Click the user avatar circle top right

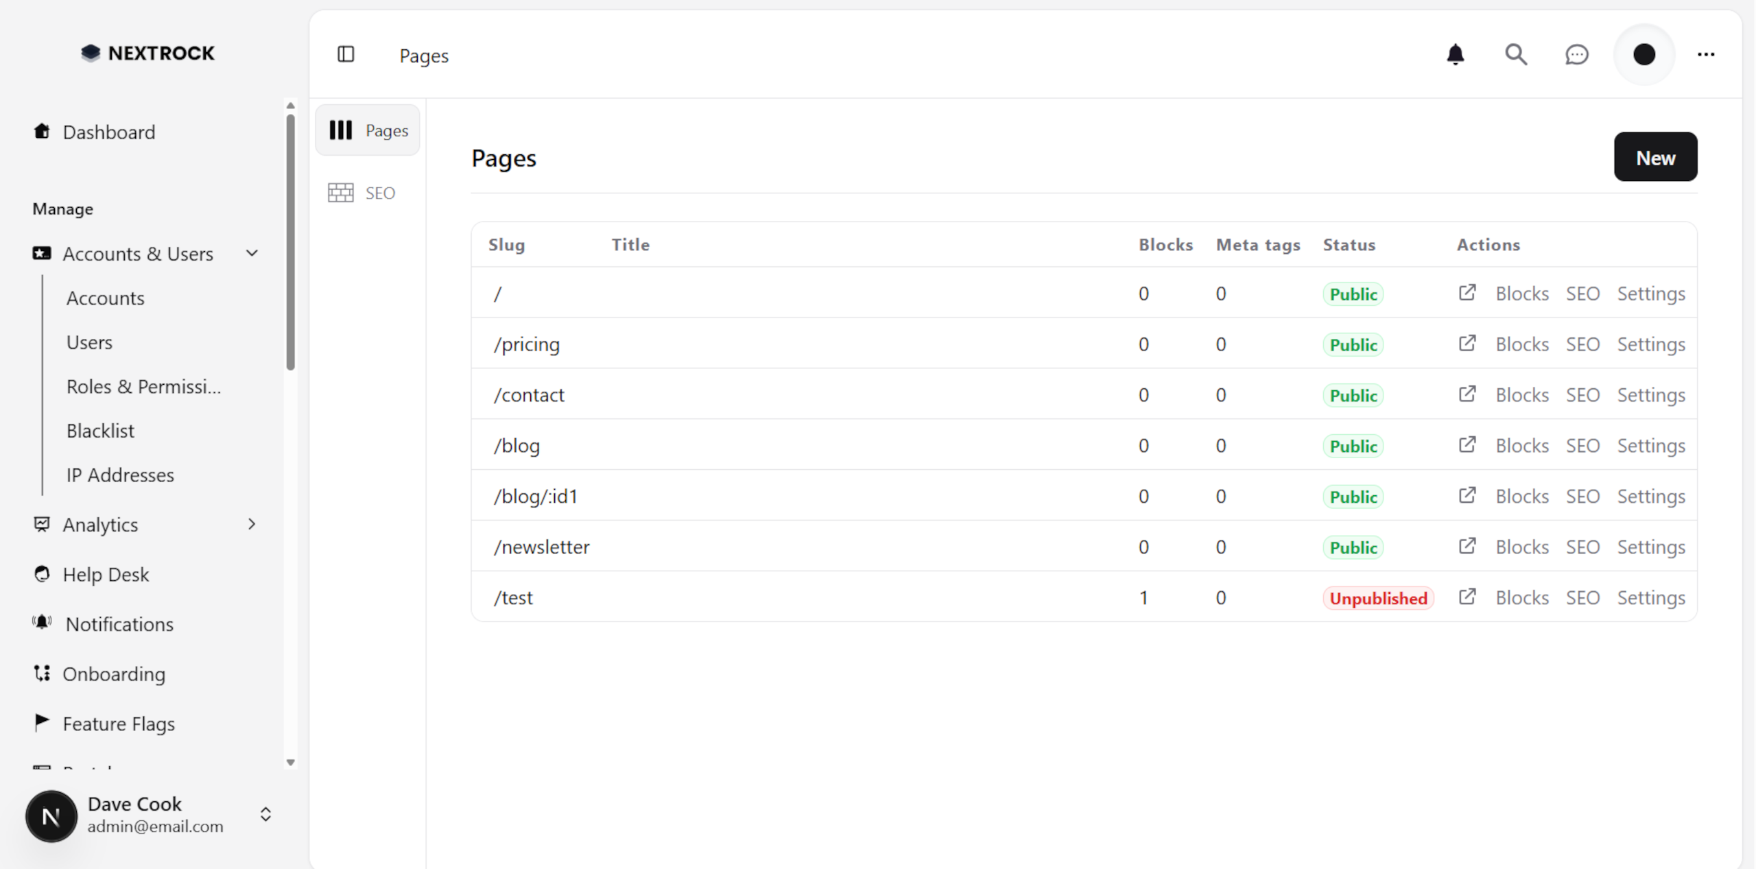coord(1644,55)
